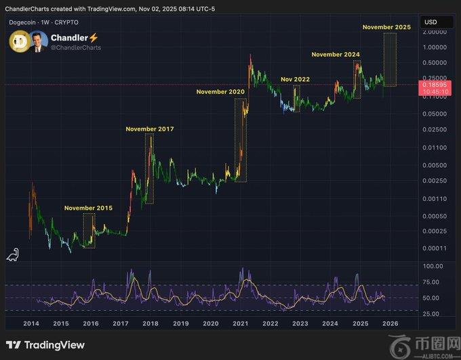Click the 2023 label on time axis
The width and height of the screenshot is (461, 360).
tap(300, 323)
